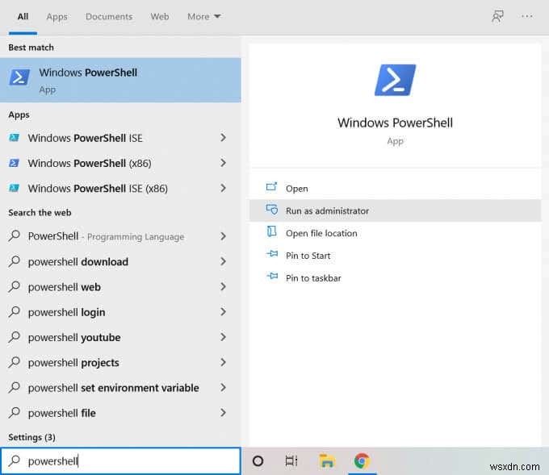Click 'powershell youtube' suggestion text
Viewport: 549px width, 475px height.
[x=74, y=337]
